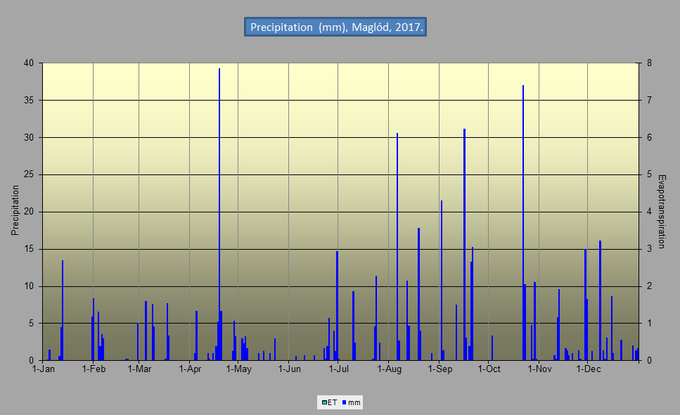Click the mm legend label
680x415 pixels.
click(354, 402)
